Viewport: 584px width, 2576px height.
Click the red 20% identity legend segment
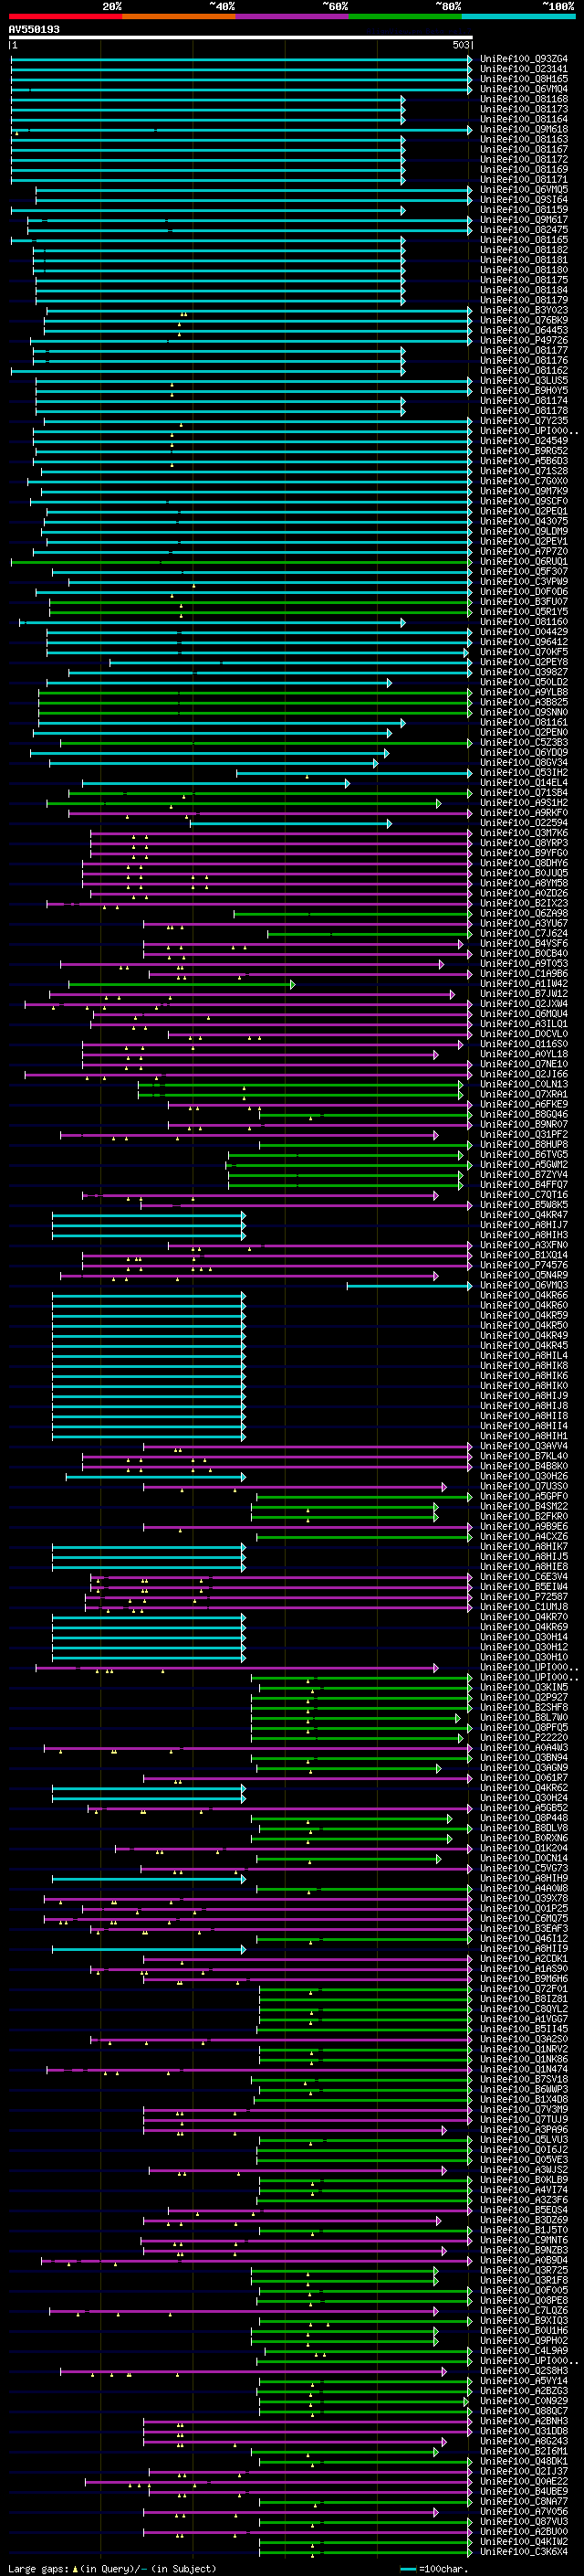click(65, 17)
